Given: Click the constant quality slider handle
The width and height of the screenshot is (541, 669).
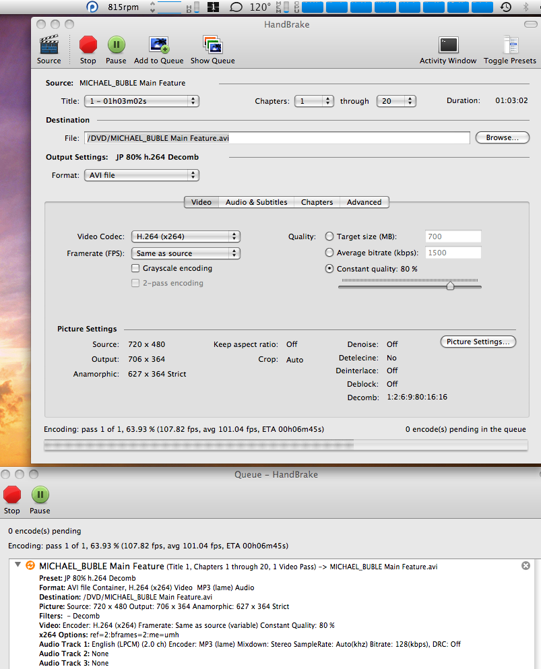Looking at the screenshot, I should (x=450, y=286).
